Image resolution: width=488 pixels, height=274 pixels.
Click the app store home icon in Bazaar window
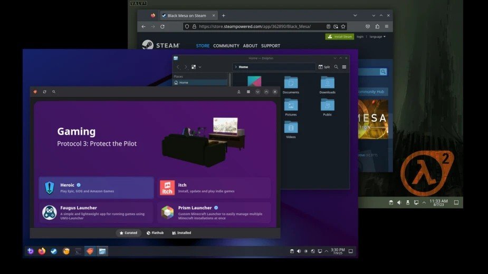click(x=35, y=92)
